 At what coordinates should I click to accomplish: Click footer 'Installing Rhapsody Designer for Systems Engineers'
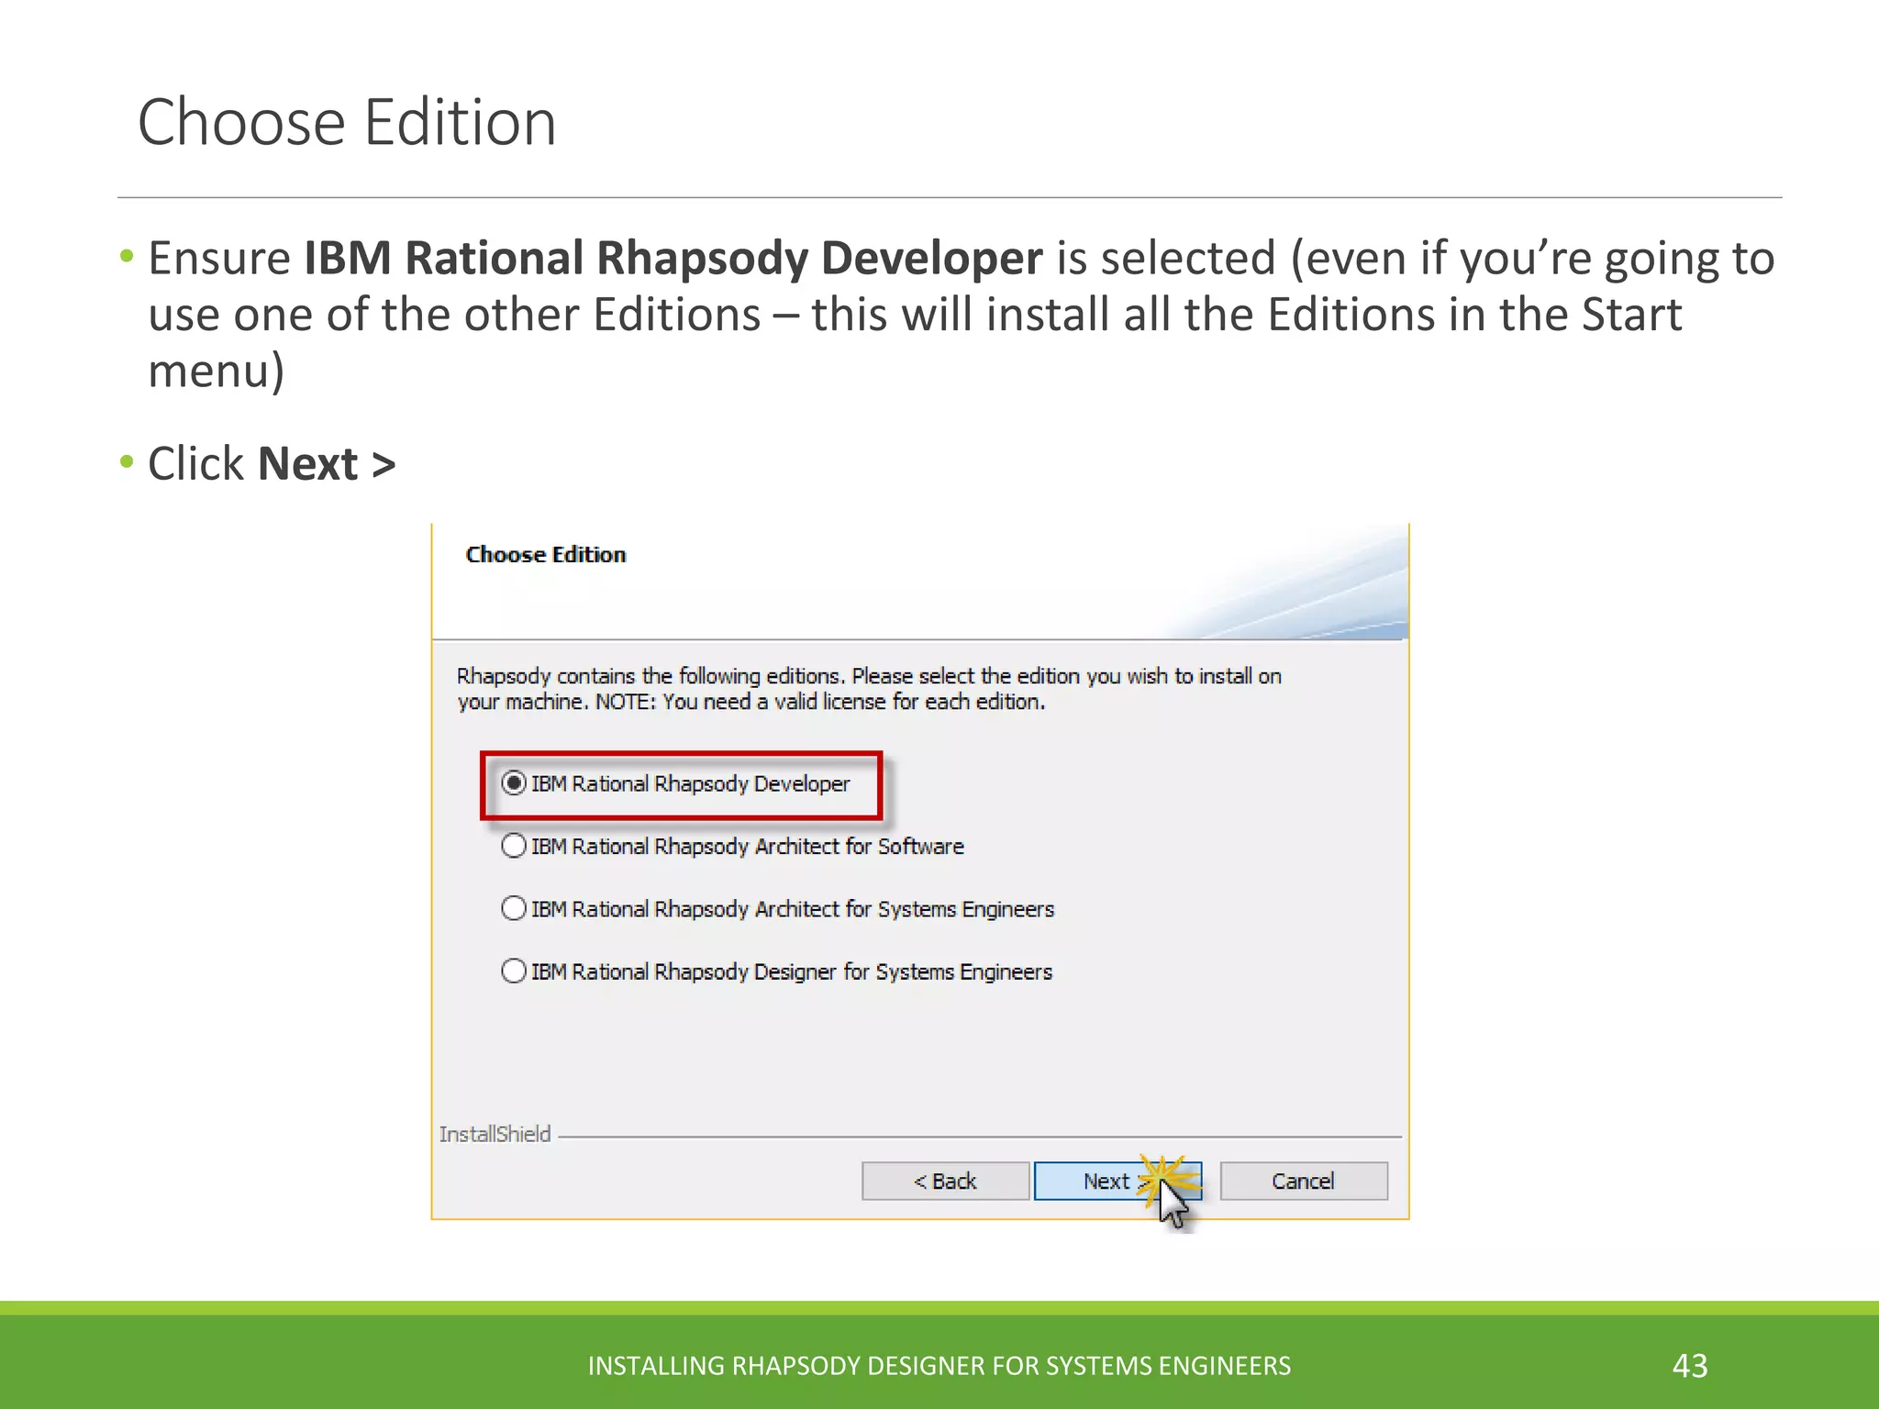[x=939, y=1366]
